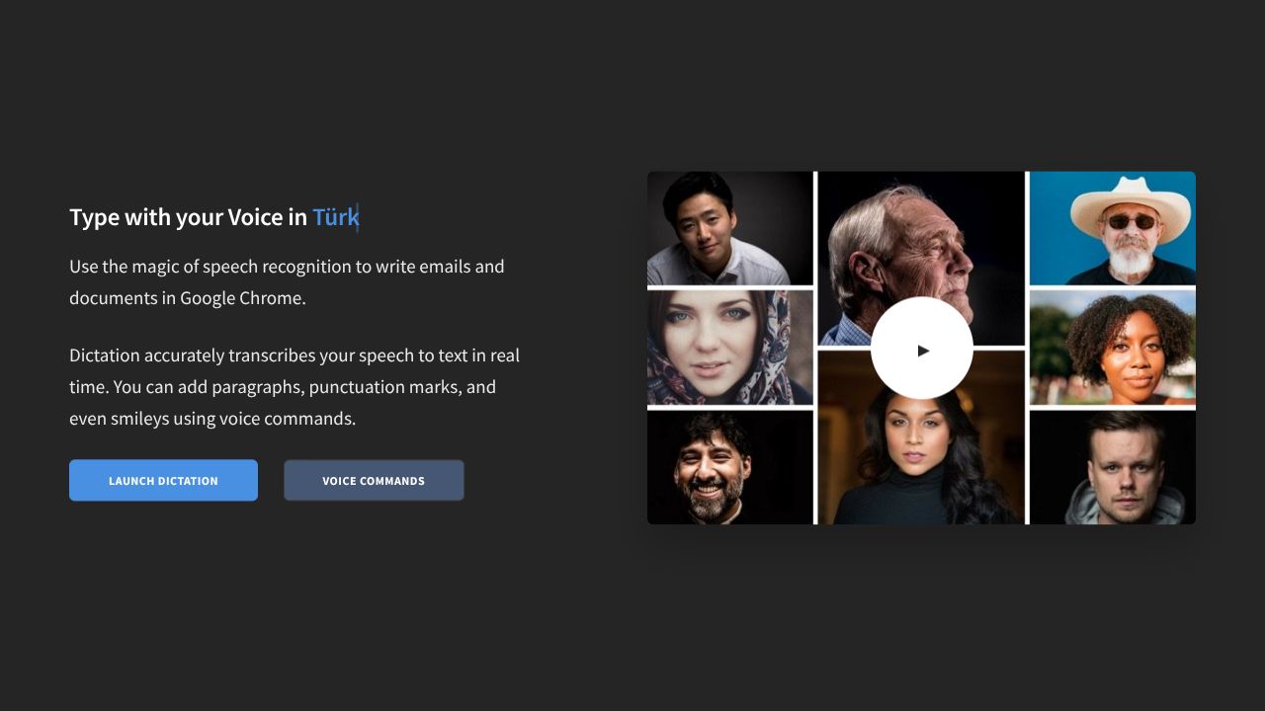Click the young man in white shirt photo
The image size is (1265, 711).
point(729,229)
